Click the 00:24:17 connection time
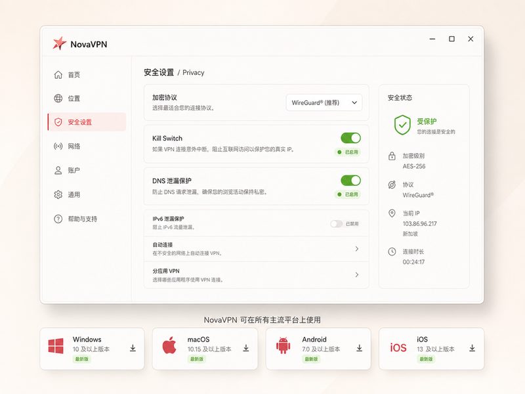 coord(413,262)
